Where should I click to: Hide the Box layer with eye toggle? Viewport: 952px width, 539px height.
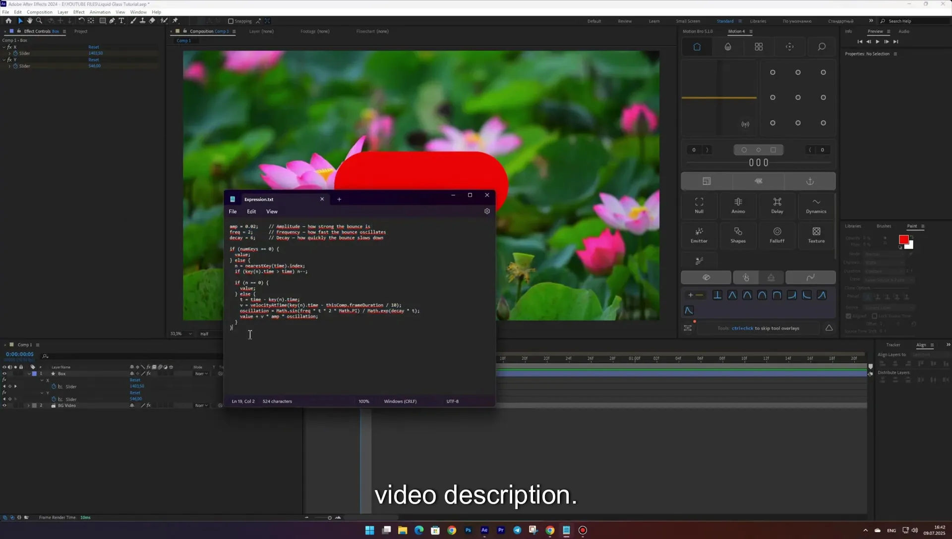click(4, 374)
